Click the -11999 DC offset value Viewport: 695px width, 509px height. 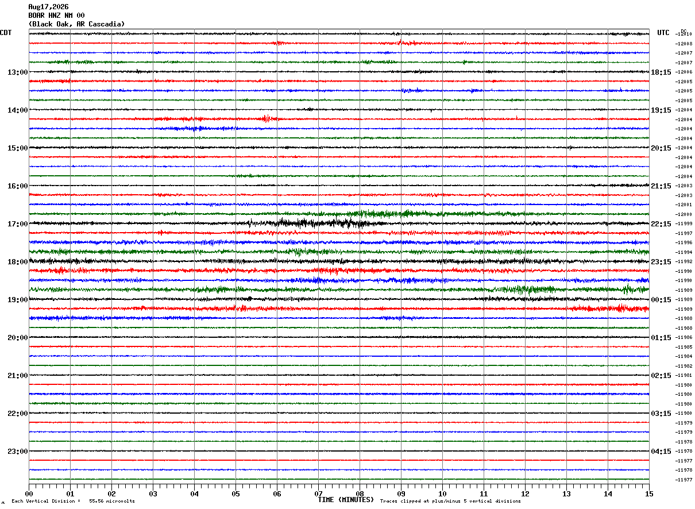(x=684, y=223)
